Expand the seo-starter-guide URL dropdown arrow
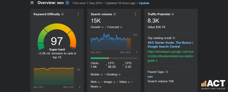 coord(157,61)
